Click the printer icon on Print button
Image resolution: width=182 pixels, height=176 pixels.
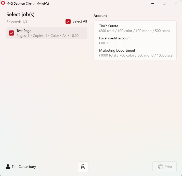pos(161,167)
